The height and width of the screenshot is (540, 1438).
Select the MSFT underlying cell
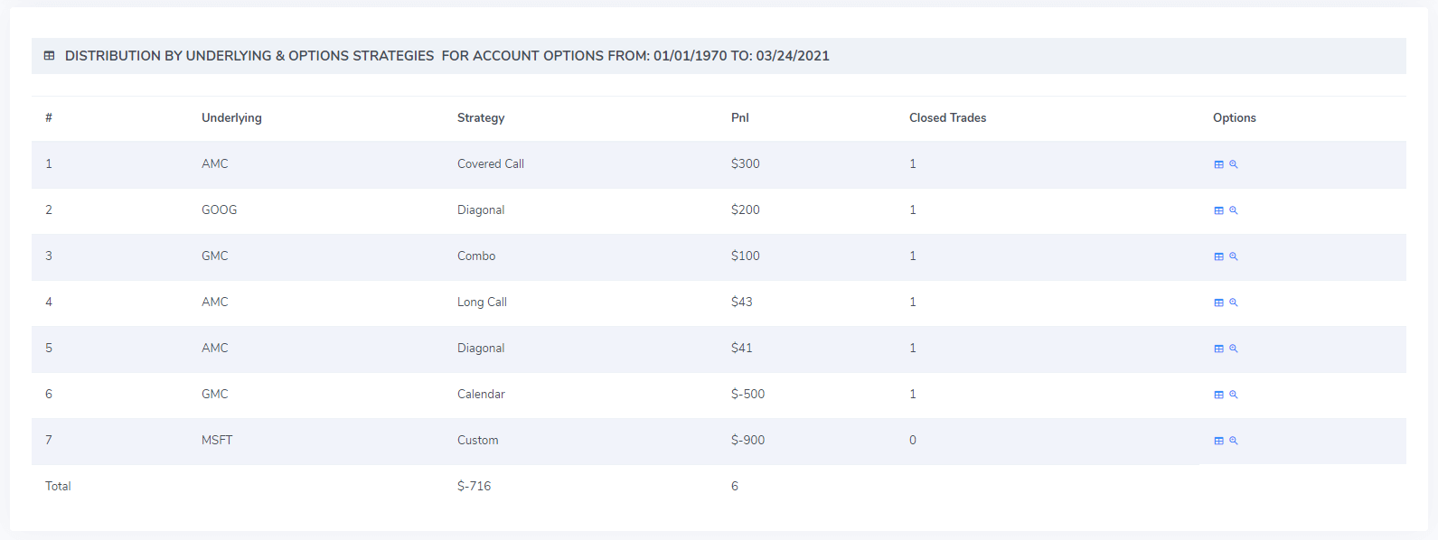click(217, 440)
